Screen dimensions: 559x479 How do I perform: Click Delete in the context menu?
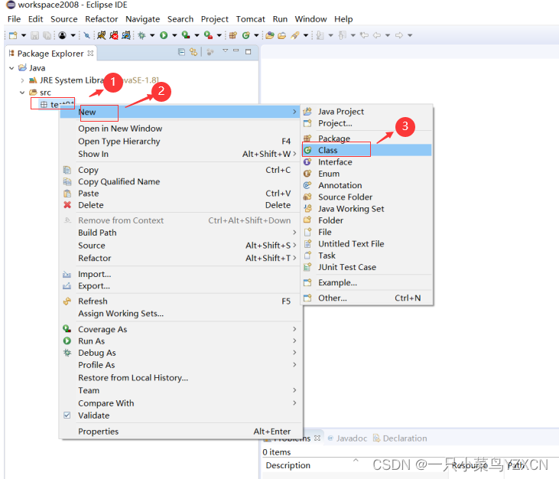click(180, 205)
